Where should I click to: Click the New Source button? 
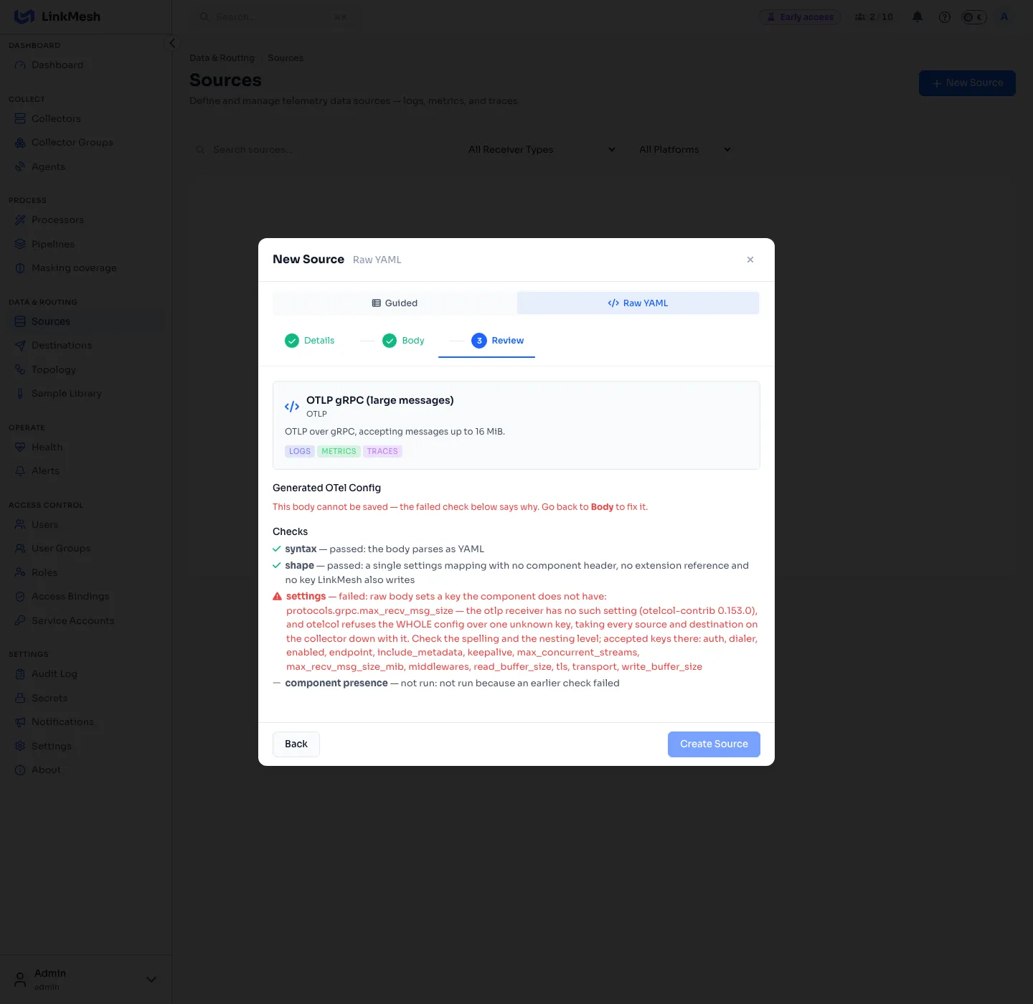point(967,83)
